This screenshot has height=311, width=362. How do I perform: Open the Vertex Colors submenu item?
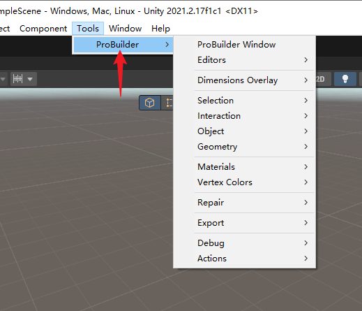tap(244, 182)
